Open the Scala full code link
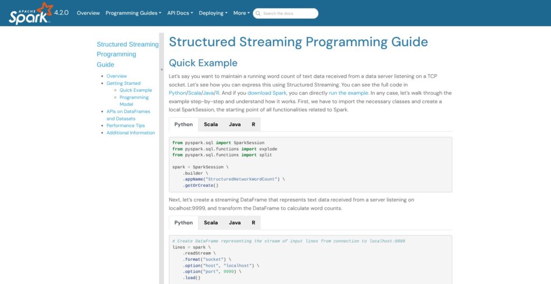551x284 pixels. click(x=194, y=93)
